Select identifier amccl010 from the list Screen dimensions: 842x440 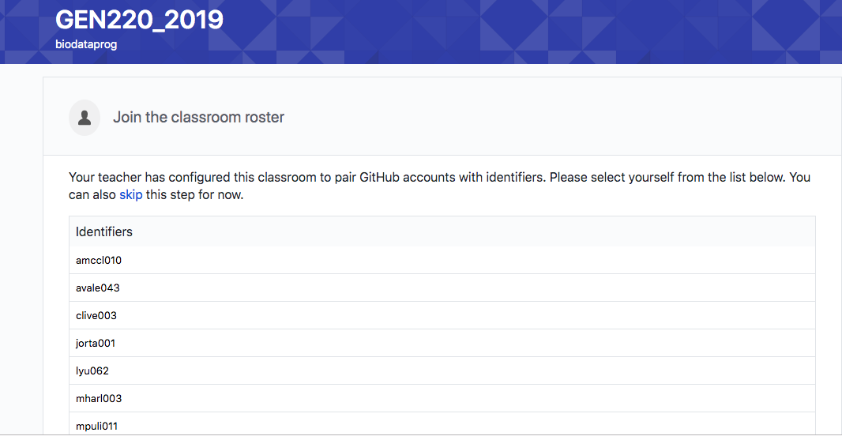click(x=99, y=260)
